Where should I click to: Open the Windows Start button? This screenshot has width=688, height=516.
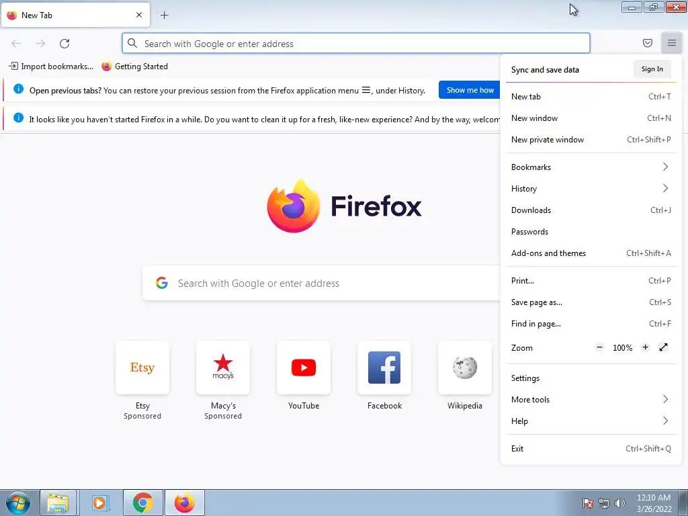click(x=18, y=503)
